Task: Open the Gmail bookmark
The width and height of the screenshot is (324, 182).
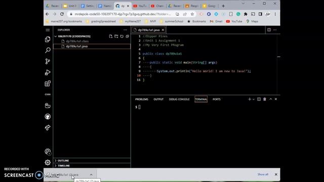Action: [216, 21]
